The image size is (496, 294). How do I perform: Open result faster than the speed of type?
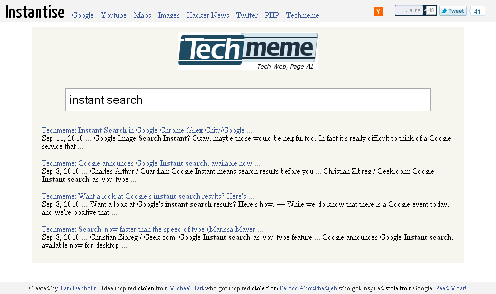point(152,229)
